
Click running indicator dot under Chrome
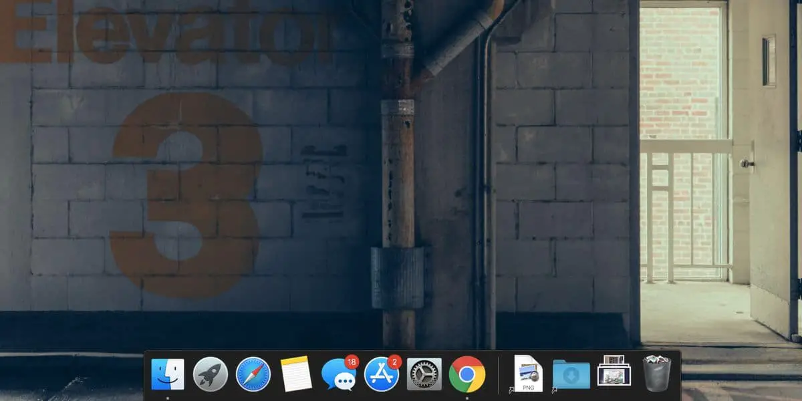(467, 397)
